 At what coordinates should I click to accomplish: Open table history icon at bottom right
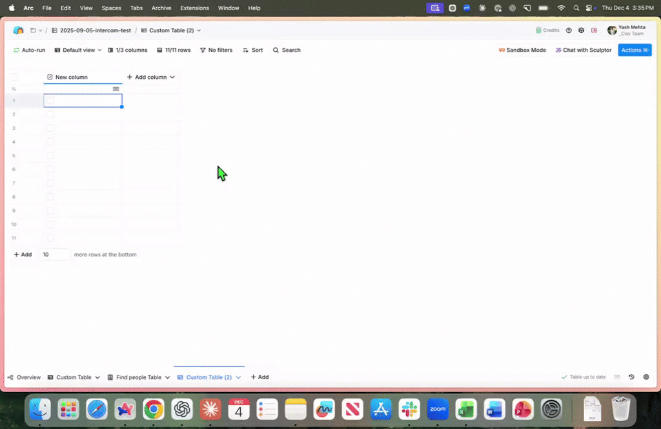click(631, 377)
